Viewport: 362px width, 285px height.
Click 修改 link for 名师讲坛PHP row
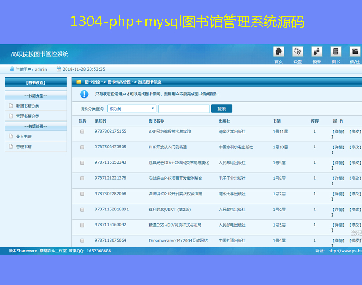click(355, 194)
